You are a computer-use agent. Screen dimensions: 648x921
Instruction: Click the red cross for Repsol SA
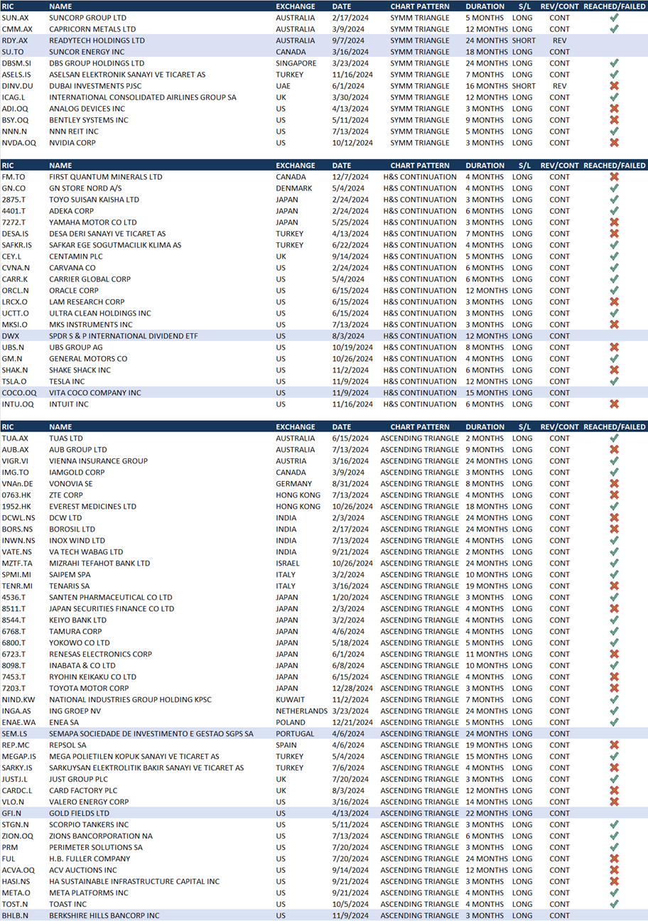(x=614, y=745)
